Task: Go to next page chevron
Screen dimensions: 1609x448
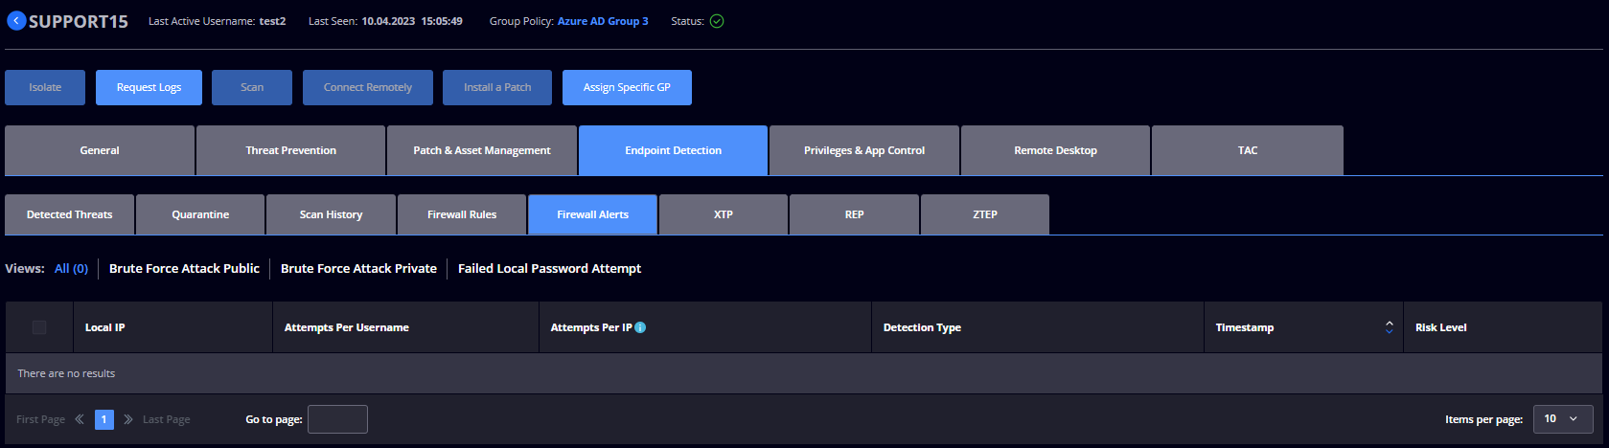Action: pyautogui.click(x=128, y=419)
